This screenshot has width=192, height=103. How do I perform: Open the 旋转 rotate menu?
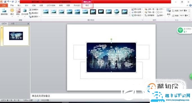160,15
